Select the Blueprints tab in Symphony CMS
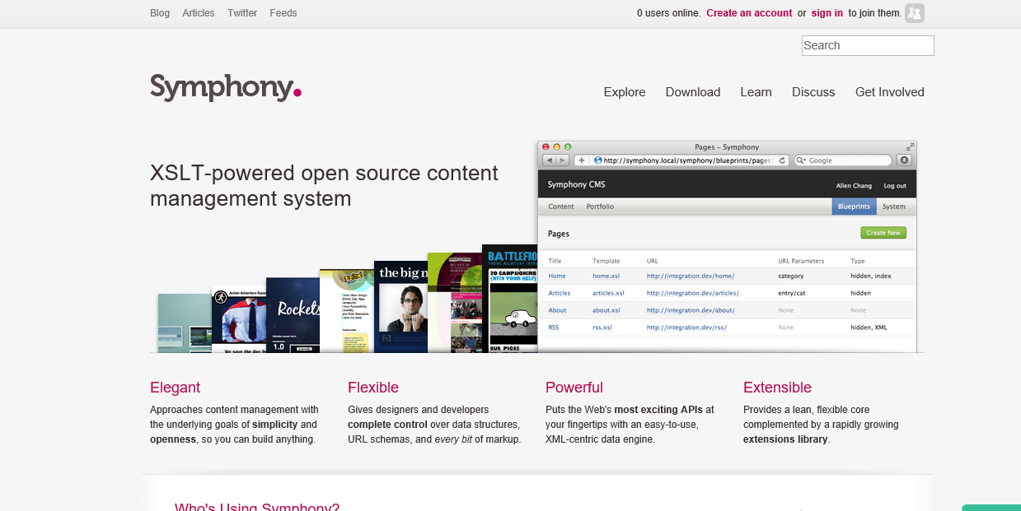The image size is (1021, 511). tap(854, 207)
